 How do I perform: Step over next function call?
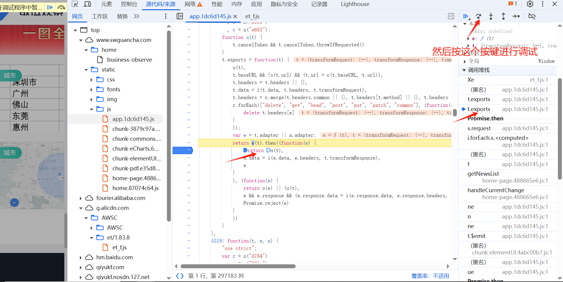point(478,16)
